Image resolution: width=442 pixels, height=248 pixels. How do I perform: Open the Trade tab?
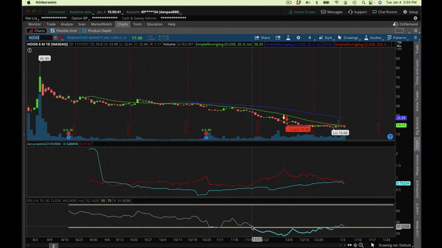coord(51,24)
